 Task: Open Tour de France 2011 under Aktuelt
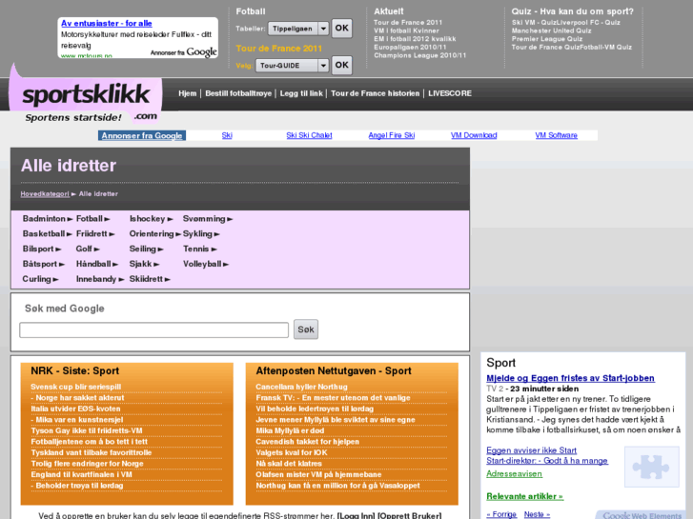(408, 23)
